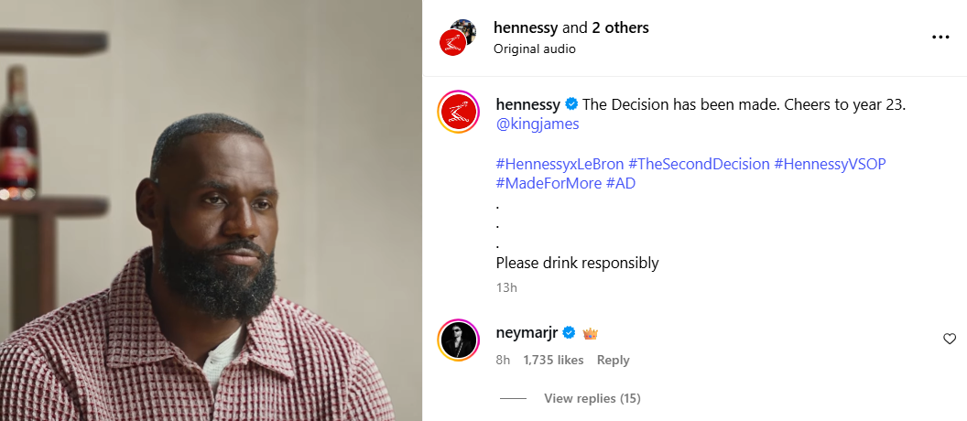
Task: View the 1,735 likes on the comment
Action: click(553, 360)
